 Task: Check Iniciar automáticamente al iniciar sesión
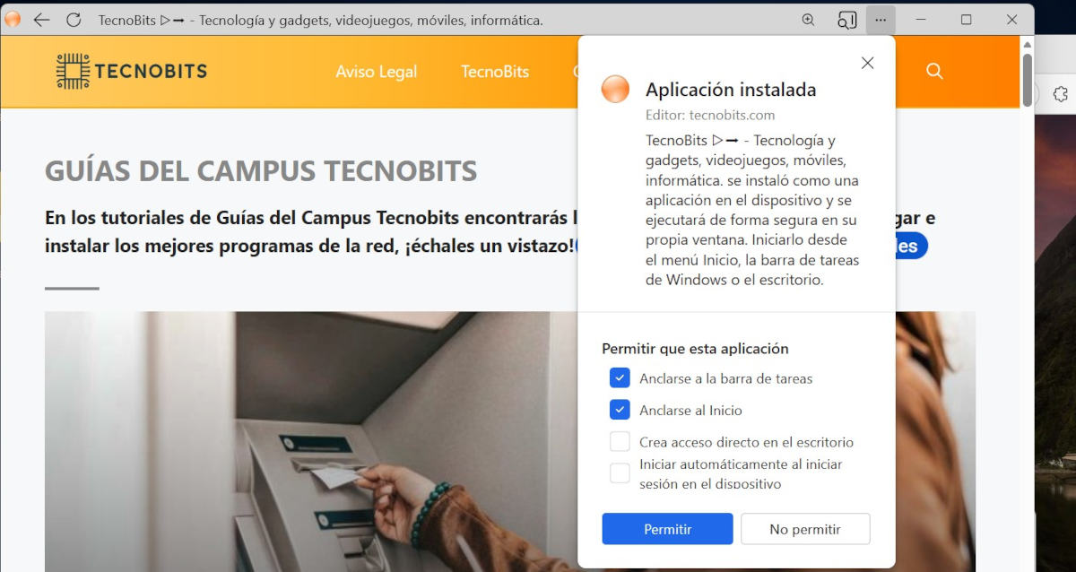coord(620,473)
